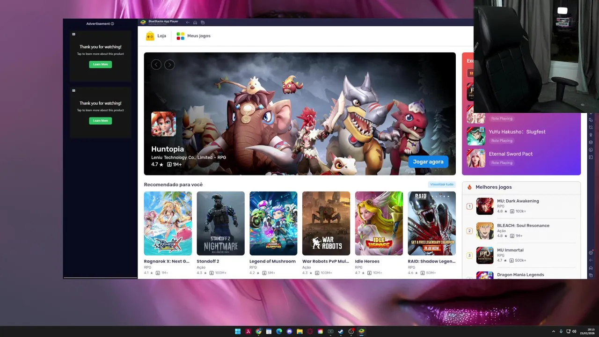
Task: Open Huntopia game icon in banner
Action: [163, 124]
